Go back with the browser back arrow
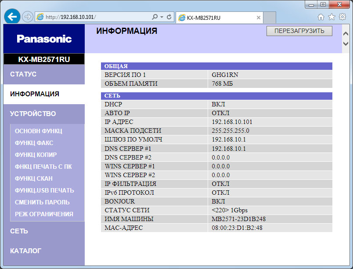This screenshot has height=269, width=353. tap(12, 16)
